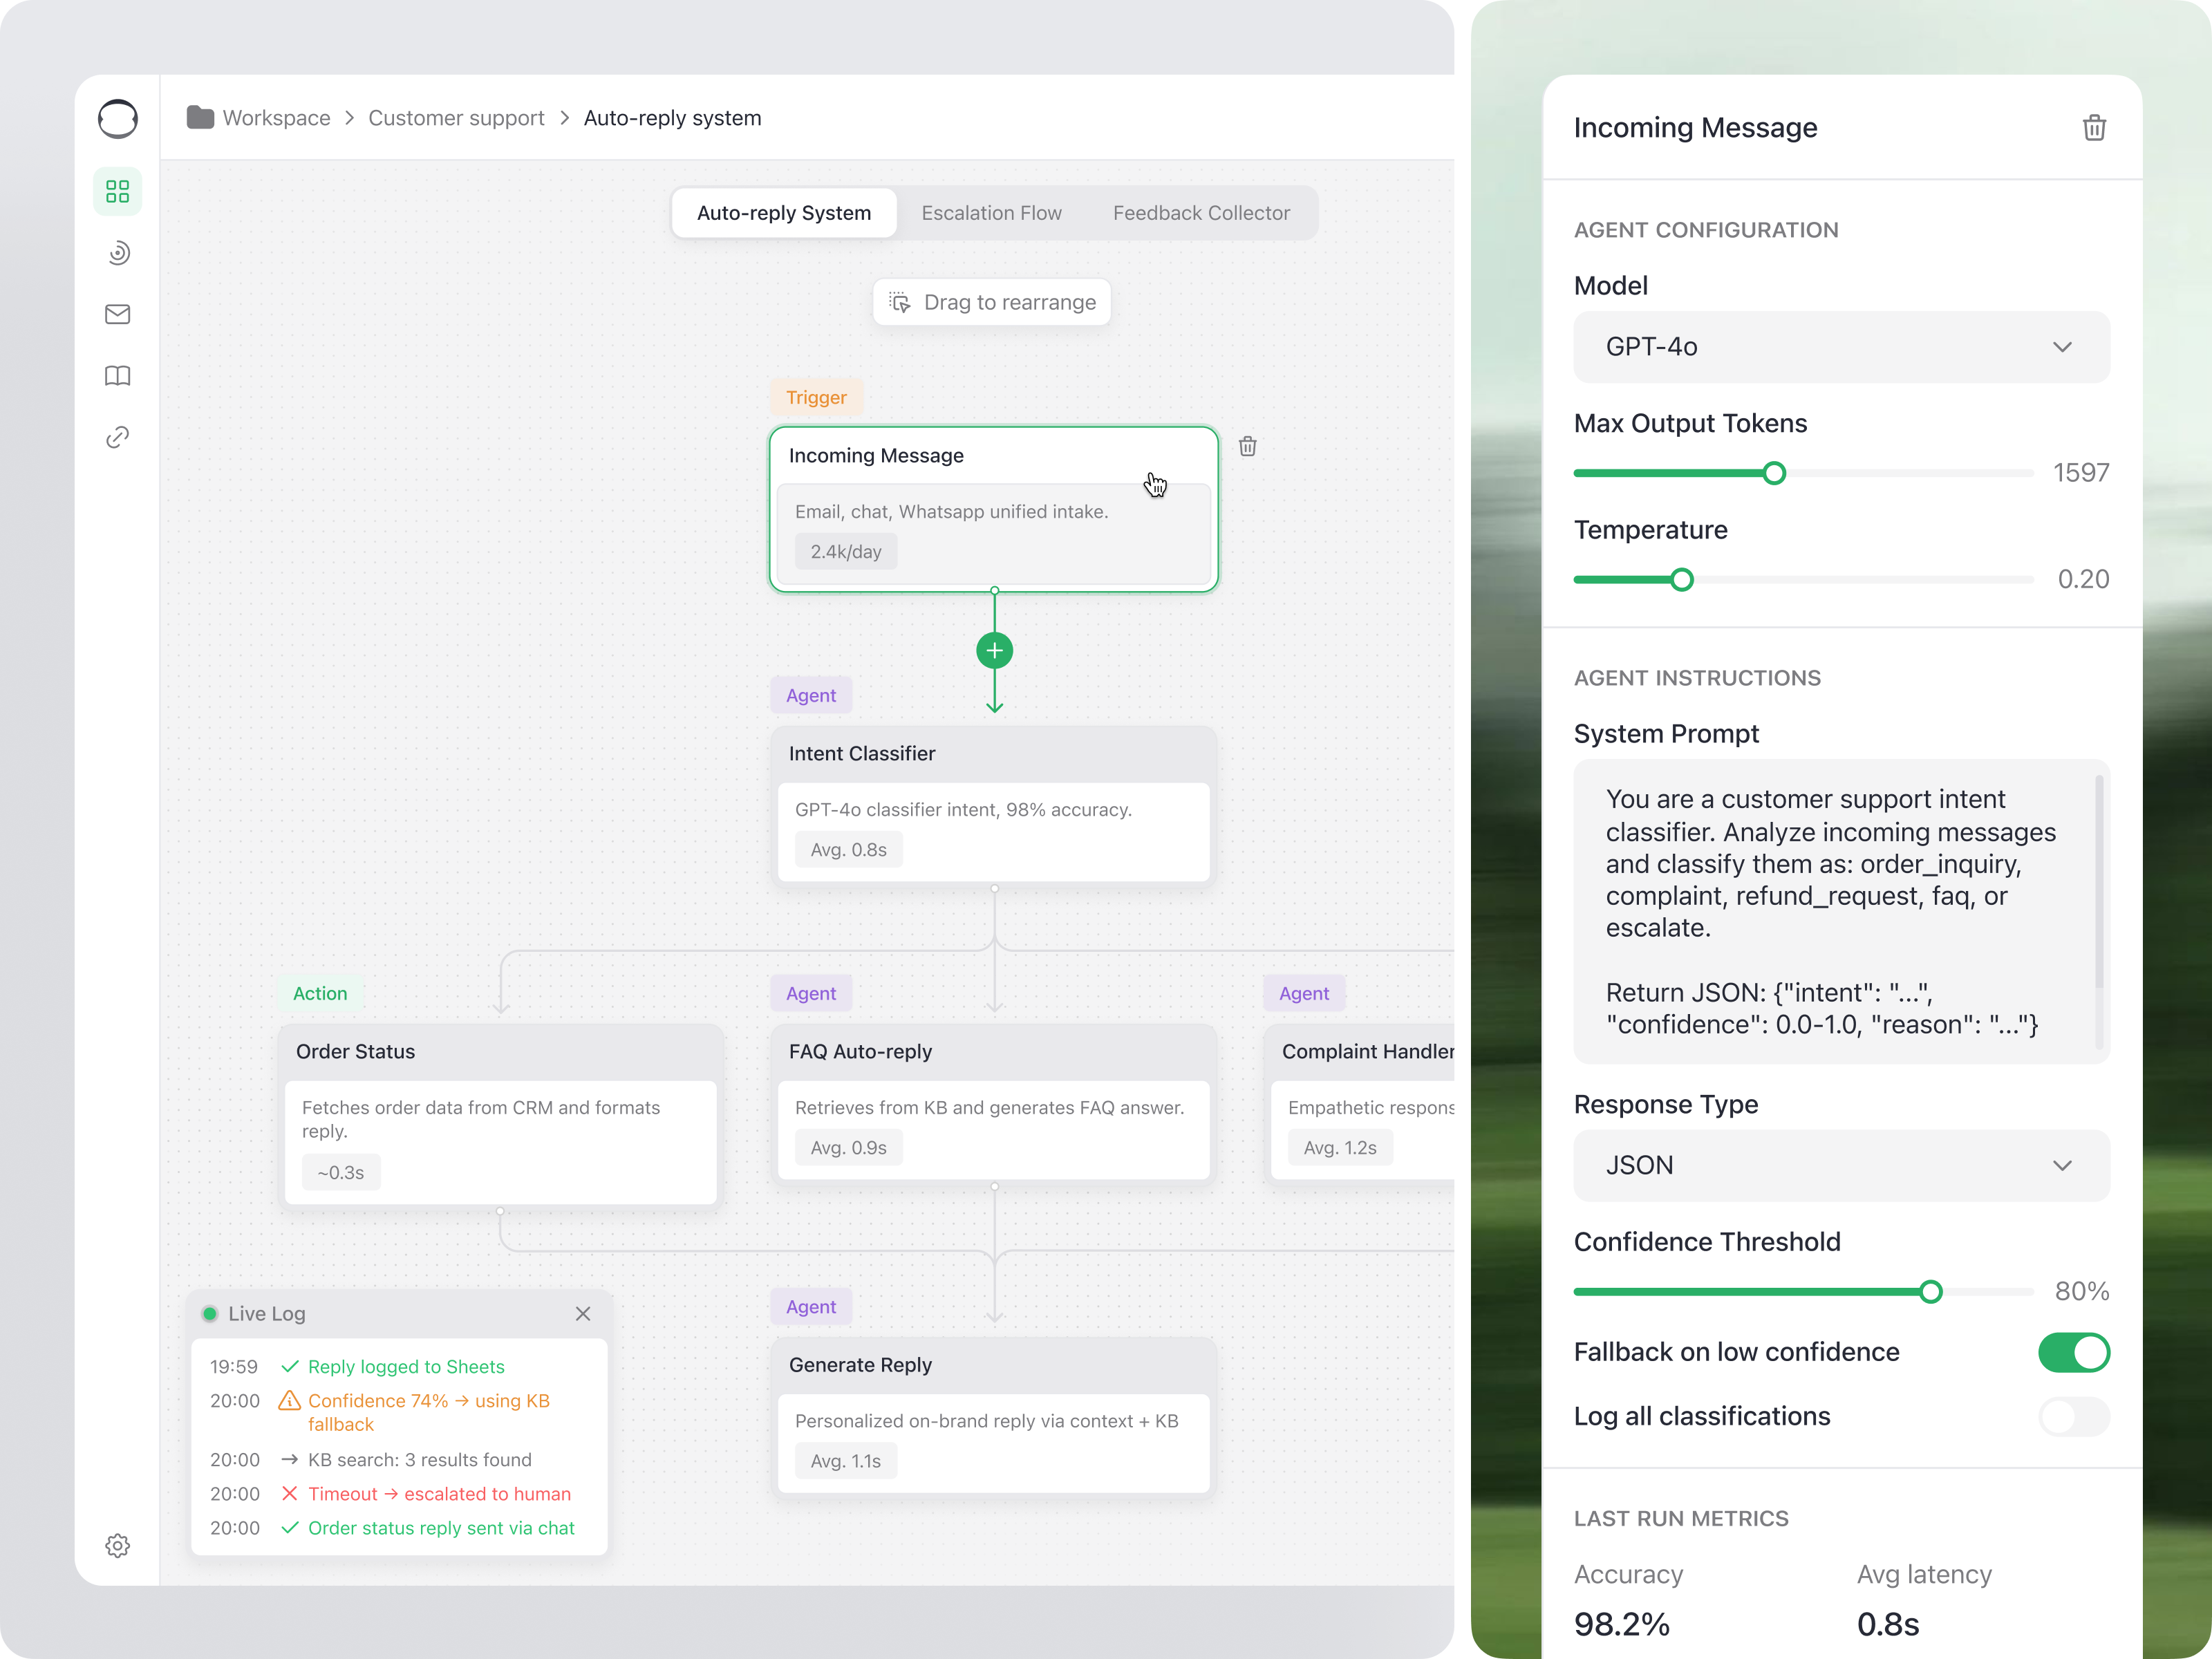Viewport: 2212px width, 1659px height.
Task: Click the Avg. 1.1s badge on Generate Reply
Action: coord(845,1461)
